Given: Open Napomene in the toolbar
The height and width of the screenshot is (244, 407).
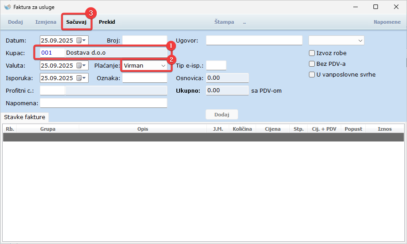Looking at the screenshot, I should (387, 22).
